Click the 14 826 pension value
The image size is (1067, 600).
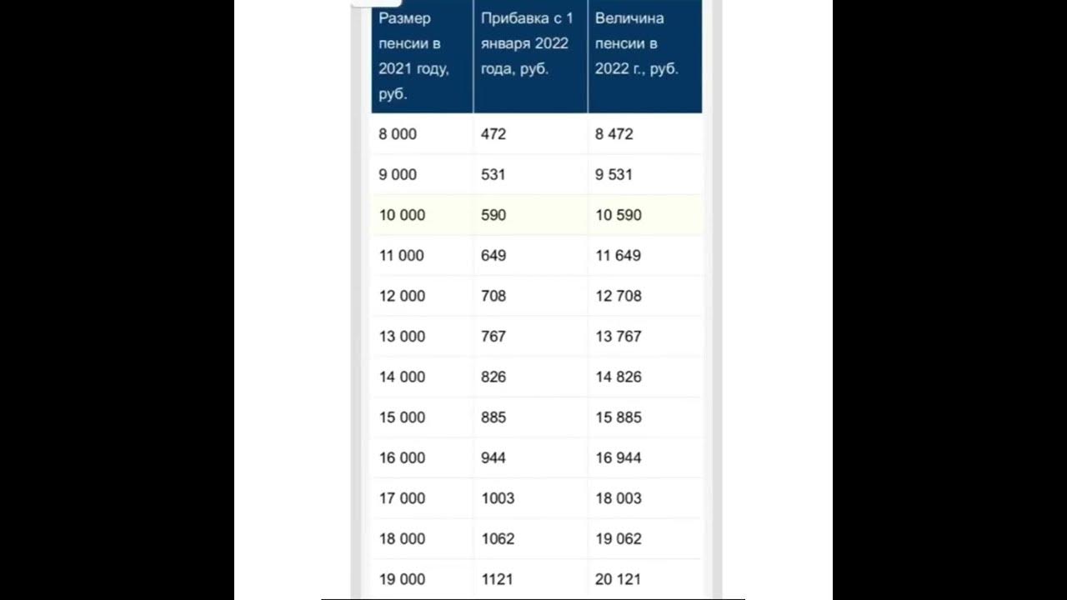[619, 377]
